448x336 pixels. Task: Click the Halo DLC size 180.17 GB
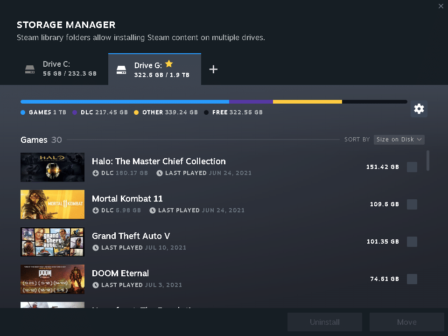tap(132, 173)
